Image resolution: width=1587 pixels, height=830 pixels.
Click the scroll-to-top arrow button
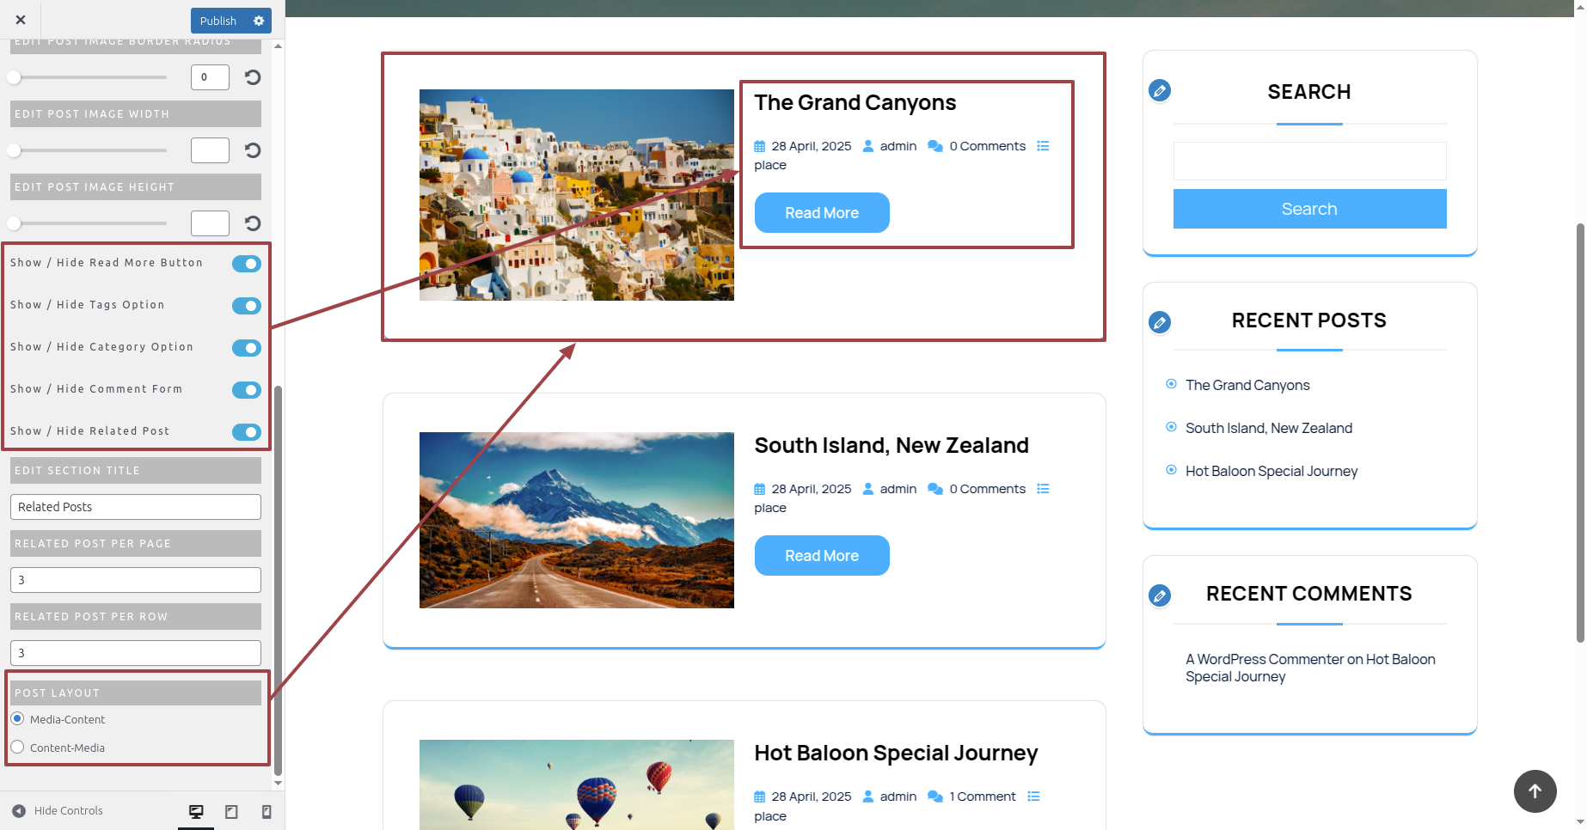(1535, 791)
